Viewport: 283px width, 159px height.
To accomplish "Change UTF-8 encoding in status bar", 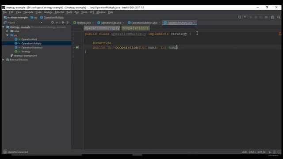I will coord(262,152).
